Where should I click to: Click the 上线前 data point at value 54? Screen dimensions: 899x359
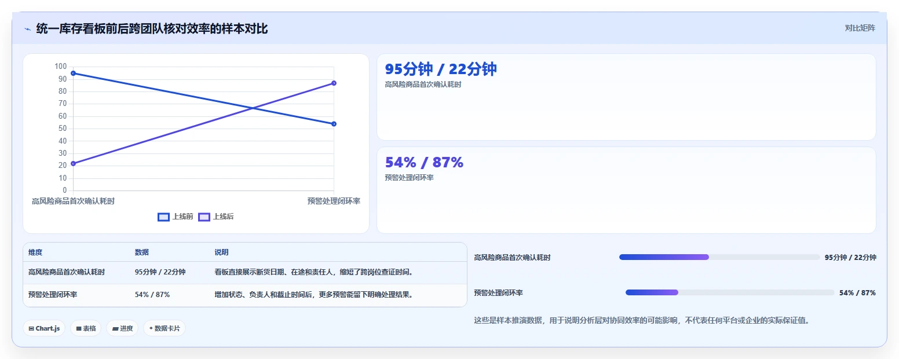point(334,124)
